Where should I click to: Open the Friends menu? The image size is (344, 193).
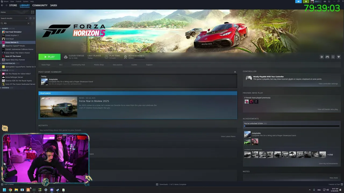pyautogui.click(x=19, y=1)
